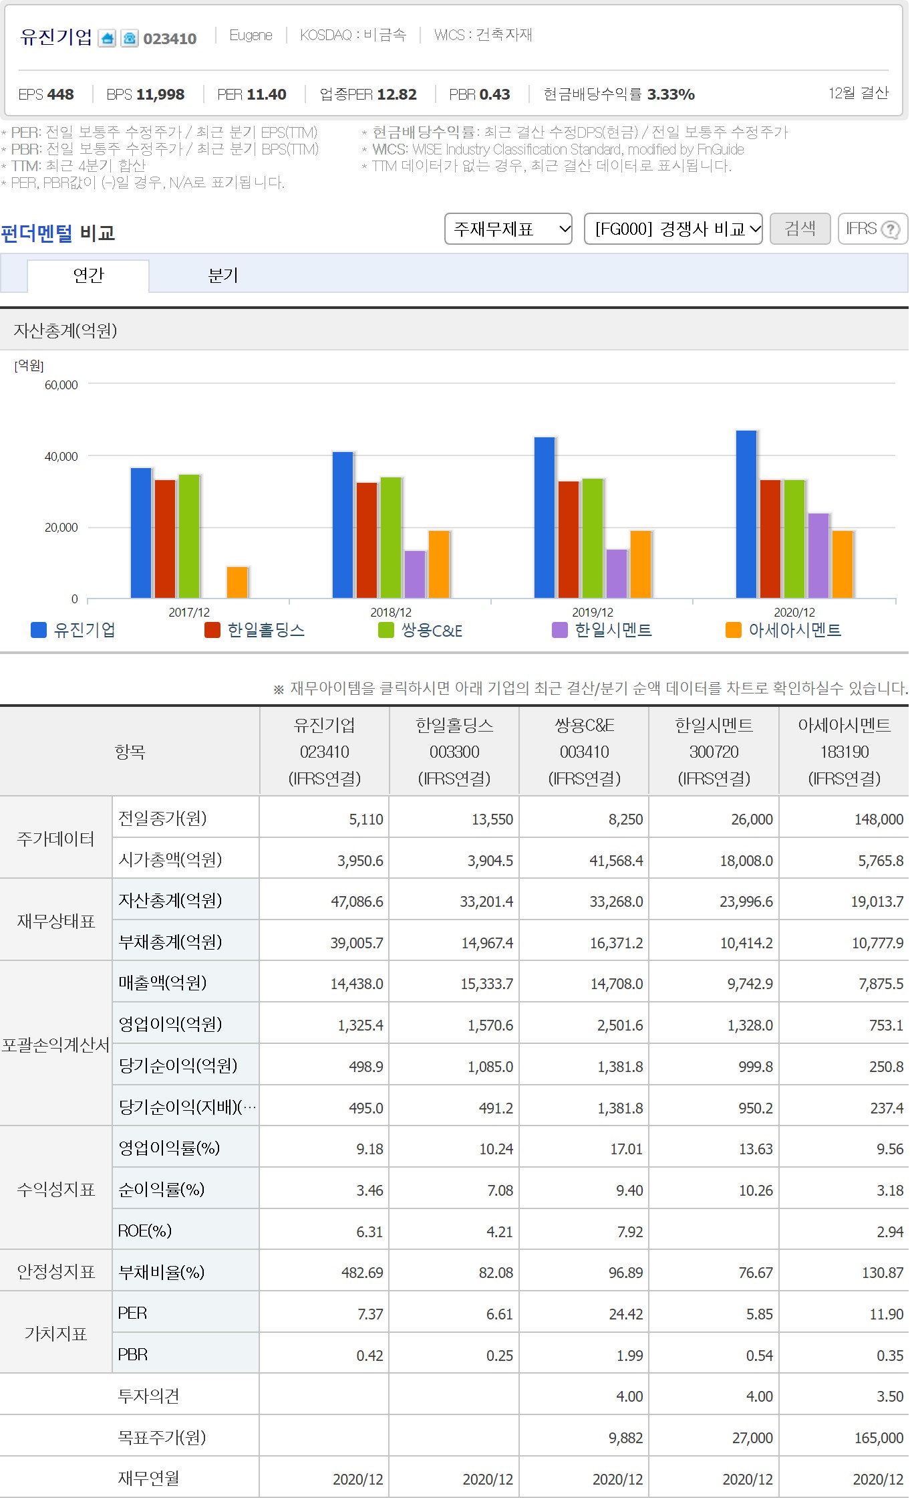Viewport: 910px width, 1498px height.
Task: Switch to the 분기 tab
Action: tap(223, 276)
